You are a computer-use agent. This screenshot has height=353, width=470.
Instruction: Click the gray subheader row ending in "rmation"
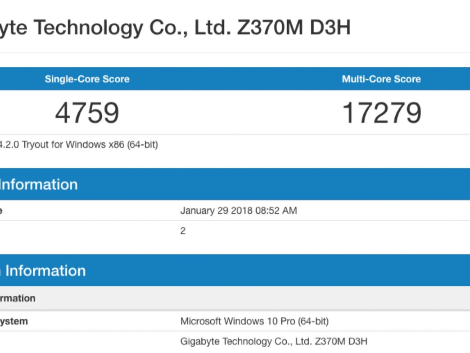(18, 298)
